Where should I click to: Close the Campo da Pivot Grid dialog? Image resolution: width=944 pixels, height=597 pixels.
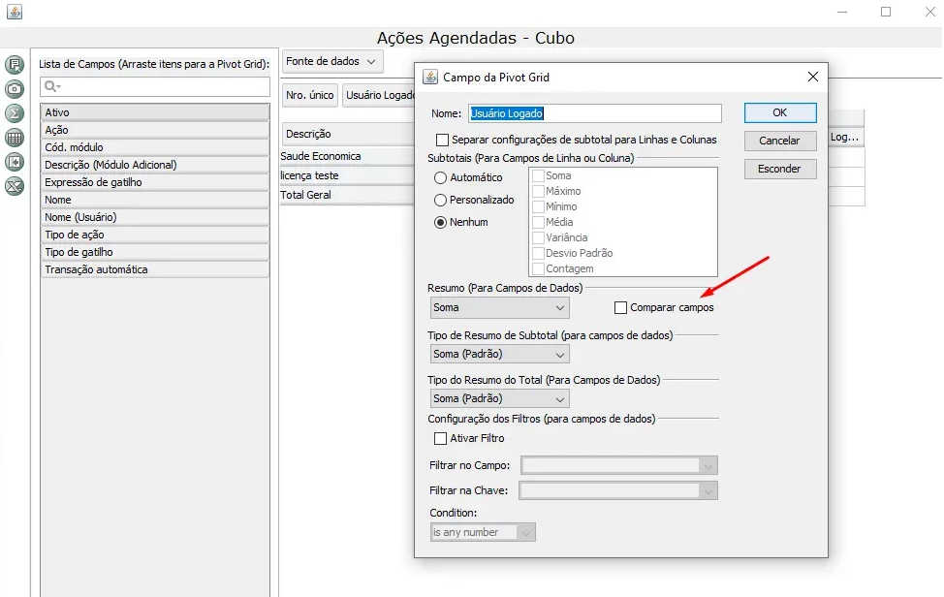813,77
